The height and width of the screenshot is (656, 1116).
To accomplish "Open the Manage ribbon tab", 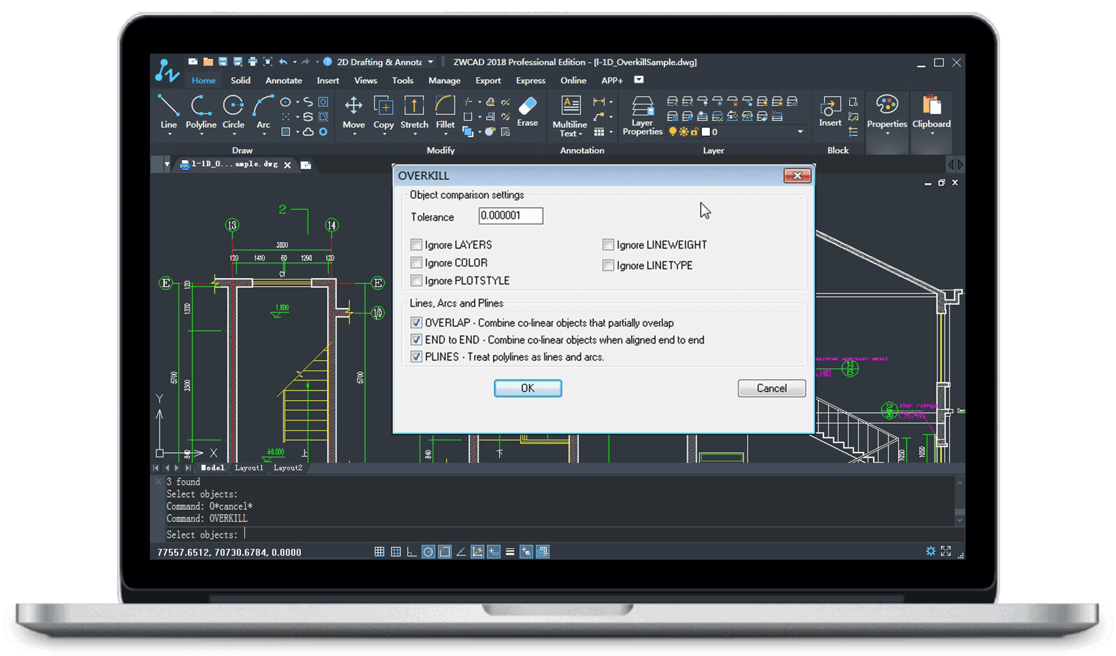I will pos(444,81).
